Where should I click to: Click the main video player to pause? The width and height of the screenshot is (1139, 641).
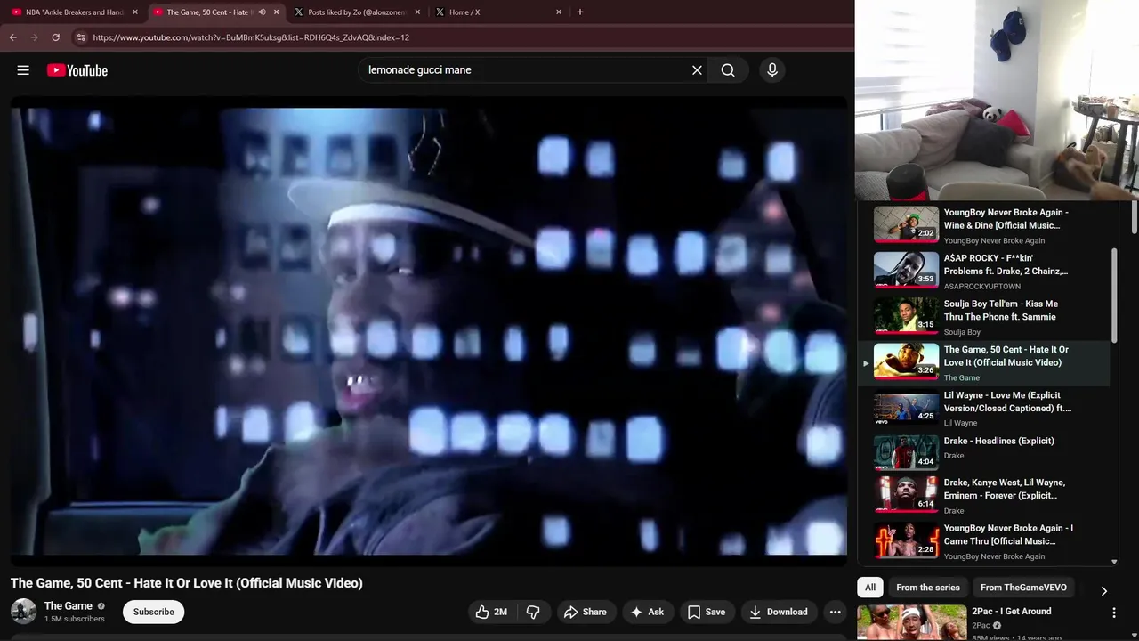pos(429,330)
